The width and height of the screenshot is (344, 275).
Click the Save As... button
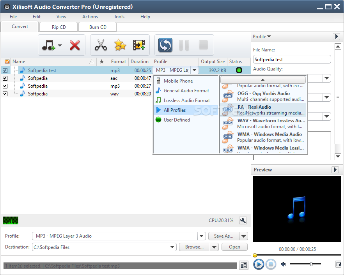[x=224, y=236]
